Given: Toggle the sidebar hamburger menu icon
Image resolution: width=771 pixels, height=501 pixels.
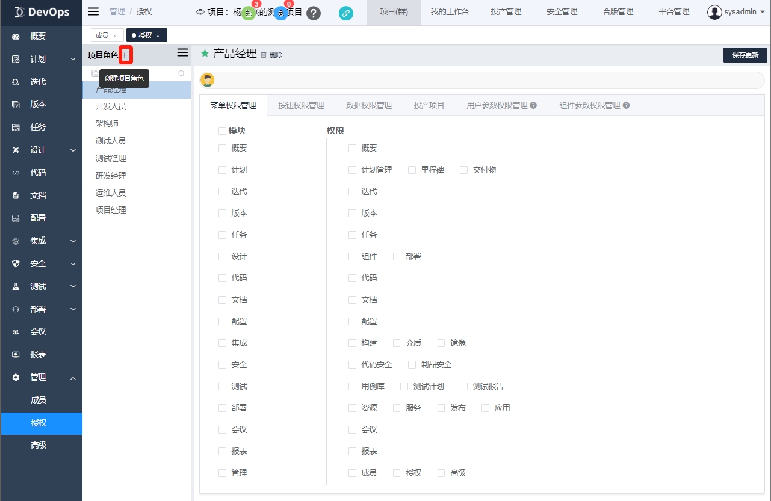Looking at the screenshot, I should tap(93, 11).
